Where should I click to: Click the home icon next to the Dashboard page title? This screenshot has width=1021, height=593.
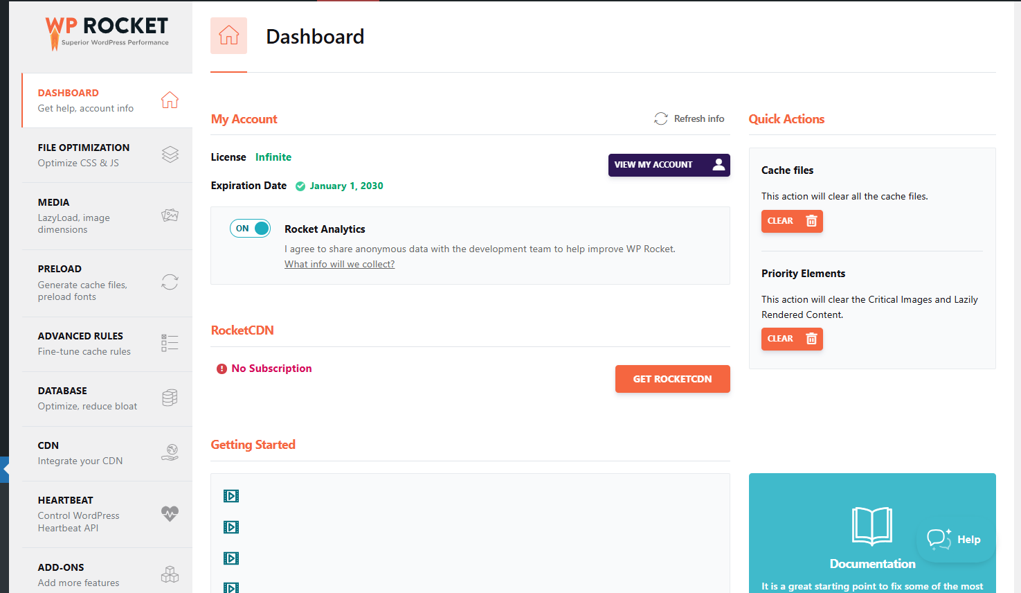point(229,35)
